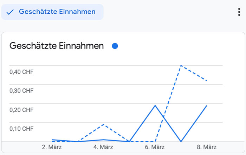Image resolution: width=246 pixels, height=155 pixels.
Task: Select the 6. März date label
Action: 155,147
